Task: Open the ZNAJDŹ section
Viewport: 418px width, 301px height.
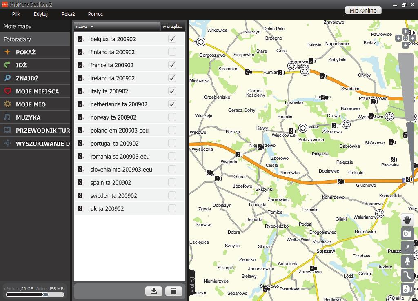Action: coord(35,78)
